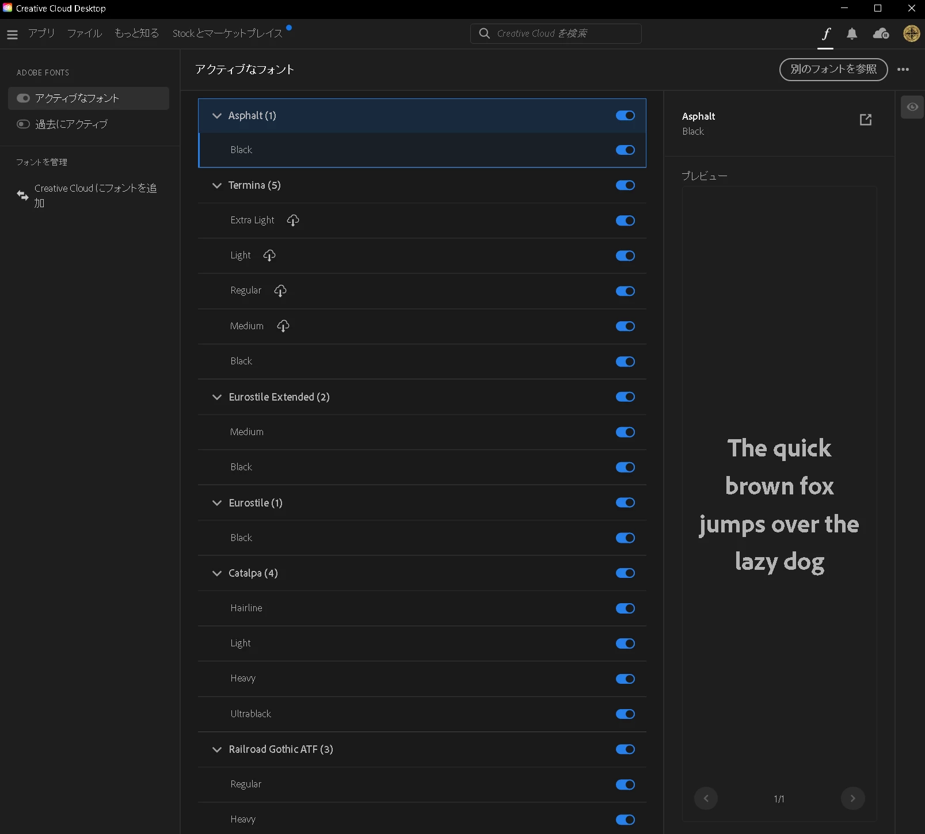This screenshot has width=925, height=834.
Task: Toggle off Eurostile Black
Action: pos(625,538)
